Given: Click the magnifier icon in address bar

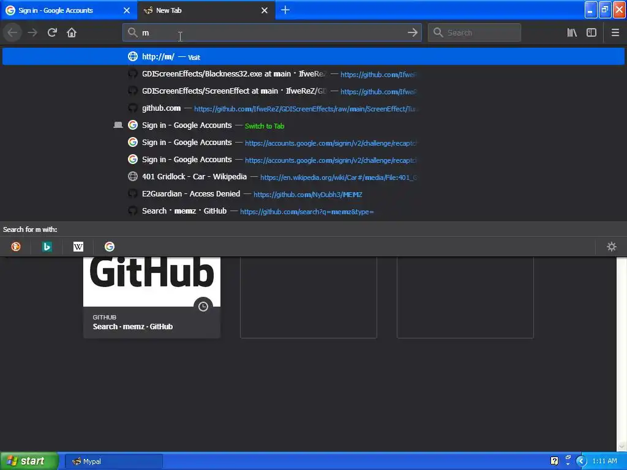Looking at the screenshot, I should [132, 32].
